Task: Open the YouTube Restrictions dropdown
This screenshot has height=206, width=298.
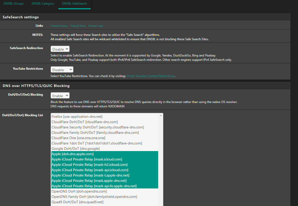Action: [62, 70]
